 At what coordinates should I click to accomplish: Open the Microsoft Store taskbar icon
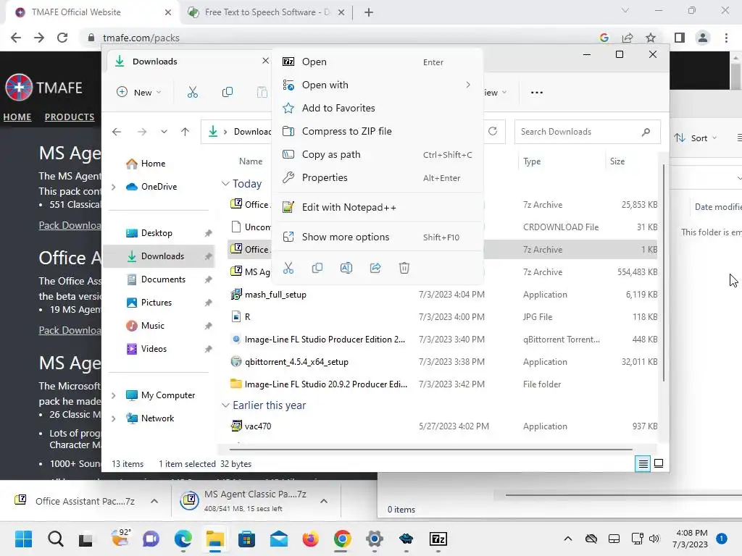[x=246, y=539]
